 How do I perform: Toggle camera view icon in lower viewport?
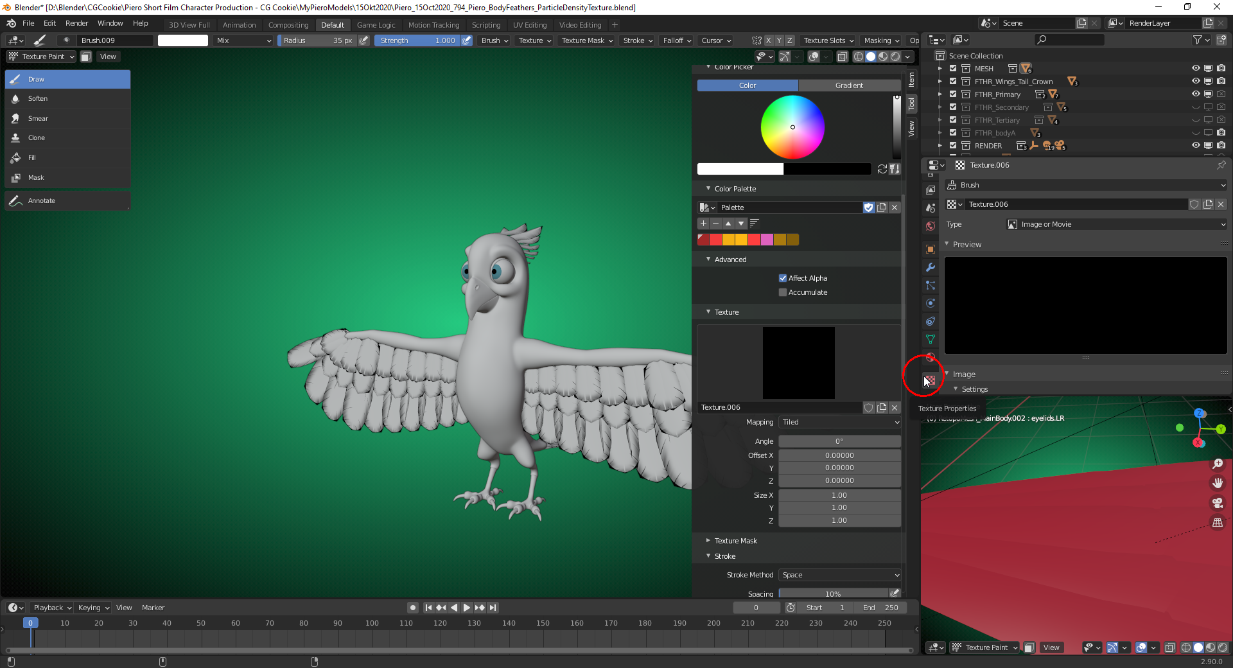pyautogui.click(x=1218, y=503)
